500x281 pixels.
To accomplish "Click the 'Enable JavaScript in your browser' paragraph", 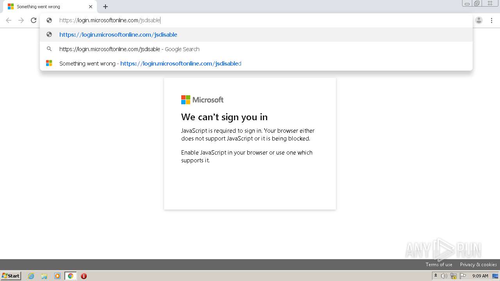I will [x=247, y=157].
